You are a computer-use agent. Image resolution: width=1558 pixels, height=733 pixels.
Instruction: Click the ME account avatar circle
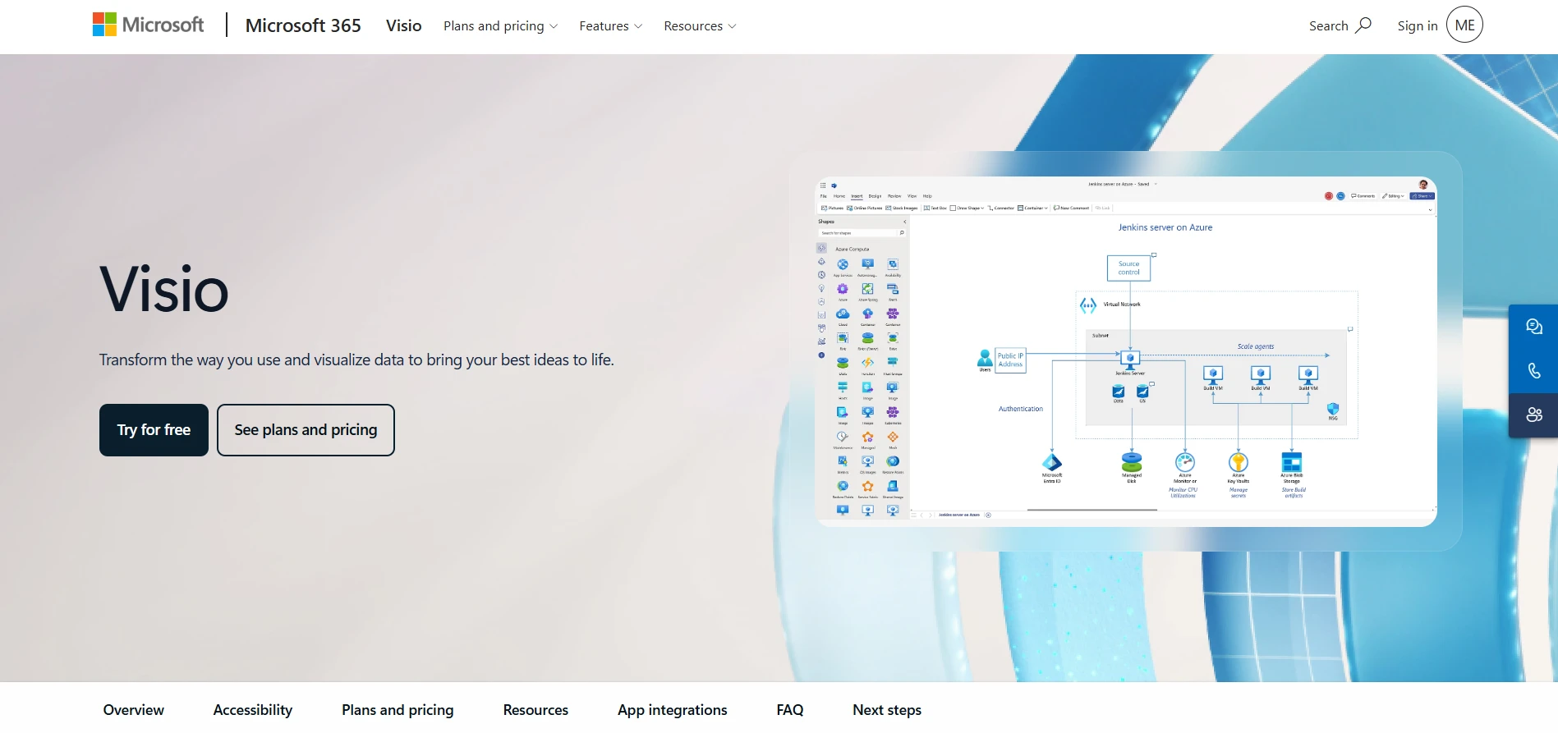(1464, 25)
